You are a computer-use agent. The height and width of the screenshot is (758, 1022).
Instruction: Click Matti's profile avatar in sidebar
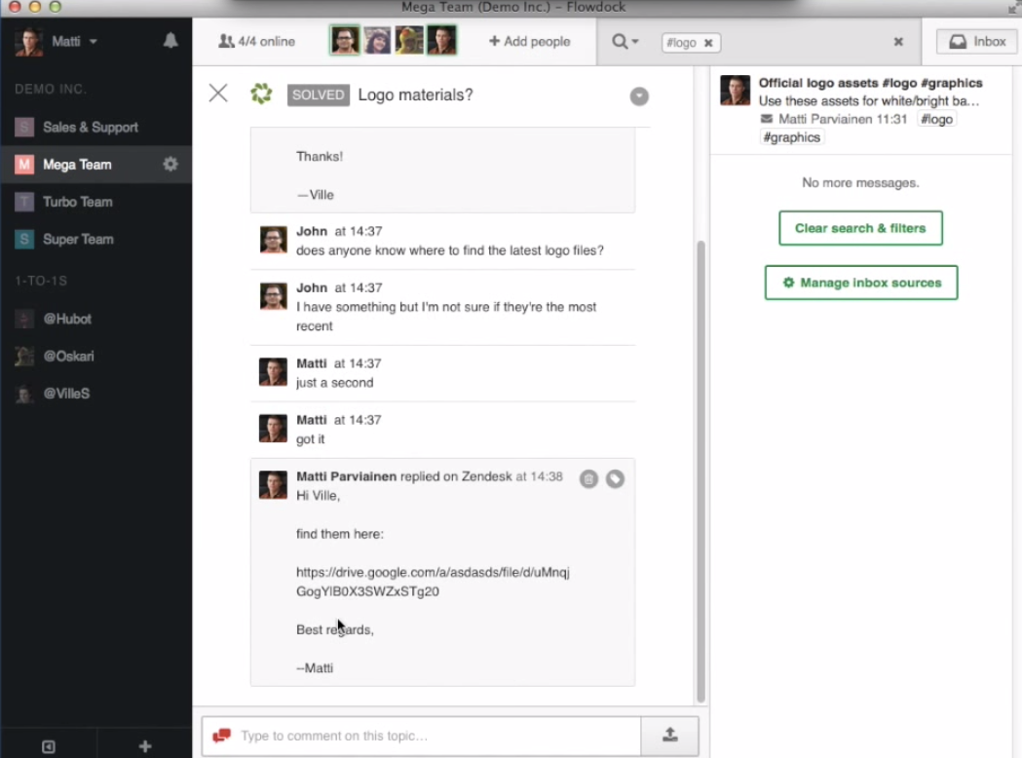pos(28,42)
